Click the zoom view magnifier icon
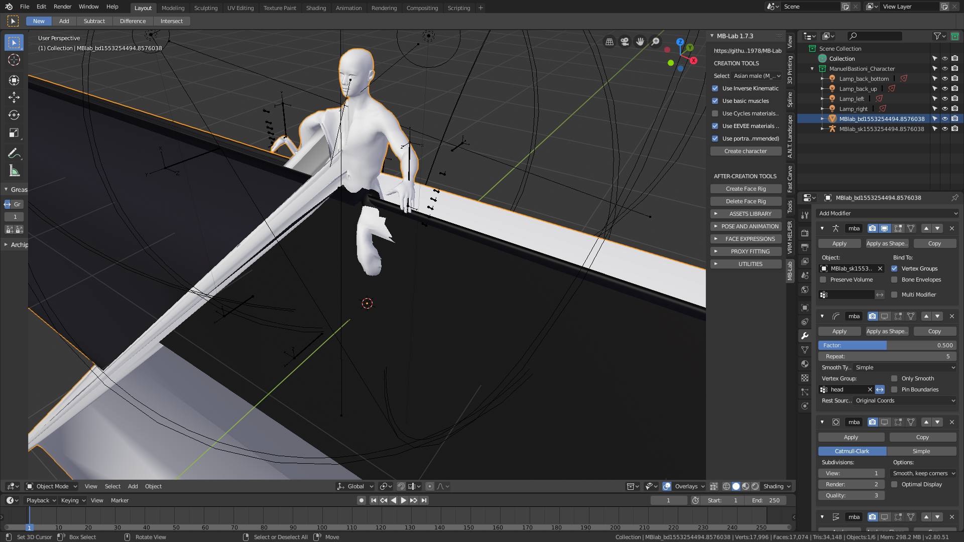 (x=655, y=42)
